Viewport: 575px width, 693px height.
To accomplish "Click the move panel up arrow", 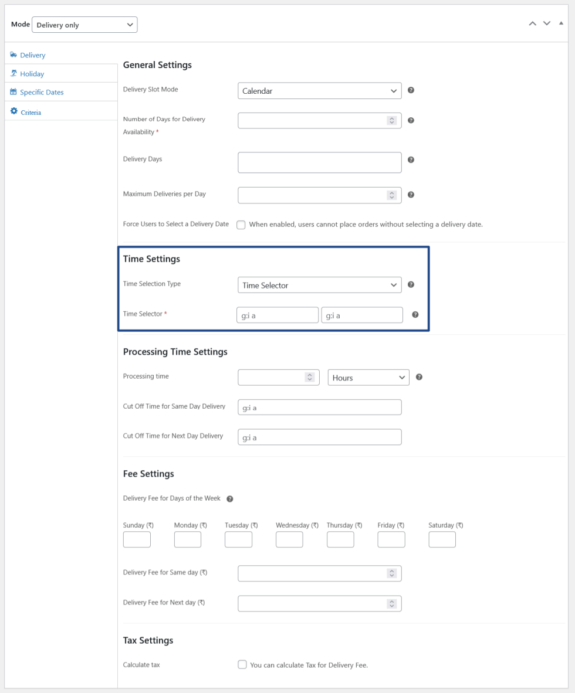I will pos(532,23).
